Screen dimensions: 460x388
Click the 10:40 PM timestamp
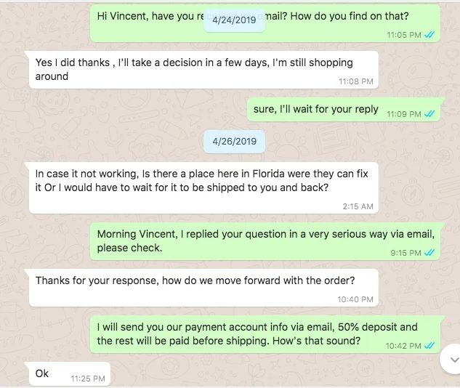355,299
